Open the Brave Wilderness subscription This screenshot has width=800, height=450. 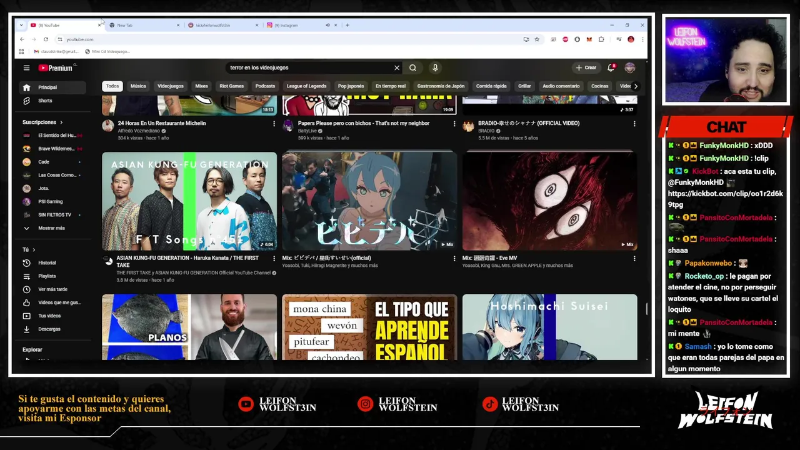point(52,149)
